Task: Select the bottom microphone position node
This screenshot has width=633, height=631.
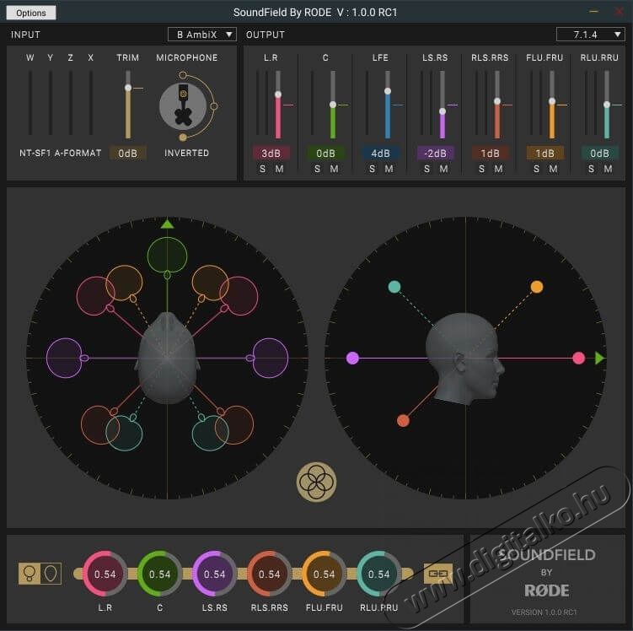Action: point(183,138)
